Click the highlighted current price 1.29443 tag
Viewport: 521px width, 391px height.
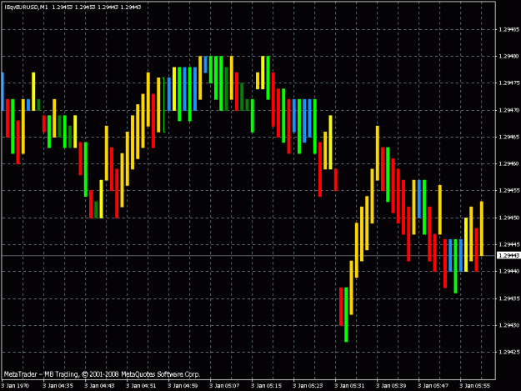[508, 255]
